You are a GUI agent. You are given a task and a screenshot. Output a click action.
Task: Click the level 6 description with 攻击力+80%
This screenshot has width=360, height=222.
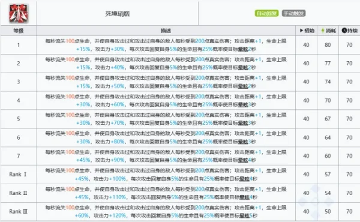click(166, 137)
